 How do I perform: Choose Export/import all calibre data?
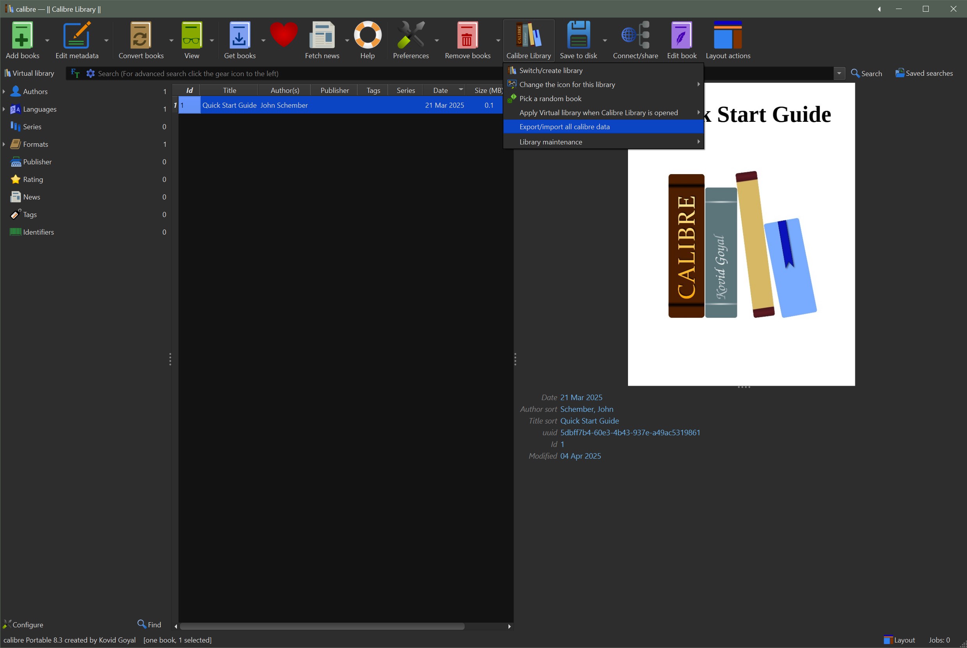tap(564, 127)
